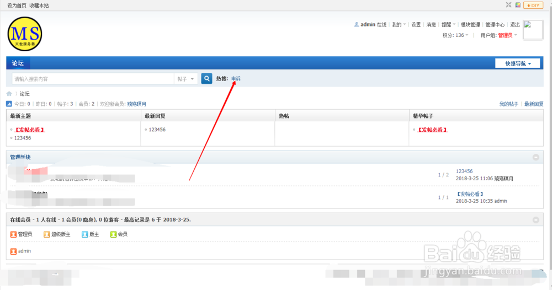Click the broken avatar image
The width and height of the screenshot is (552, 290).
click(533, 30)
